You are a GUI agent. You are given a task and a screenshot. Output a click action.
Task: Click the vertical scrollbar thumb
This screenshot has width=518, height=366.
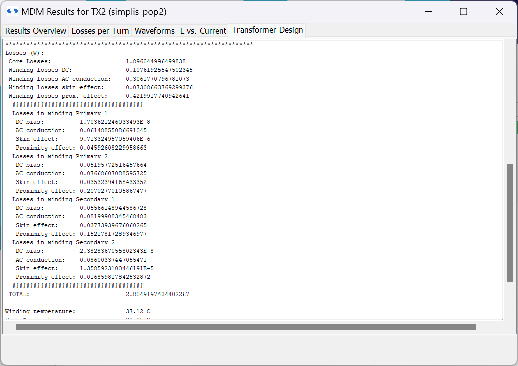coord(510,223)
